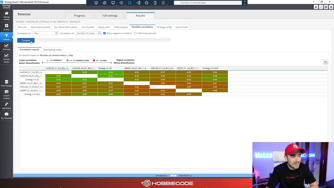Open the Correlation of Number of closed dropdown
The height and width of the screenshot is (188, 334).
[88, 33]
